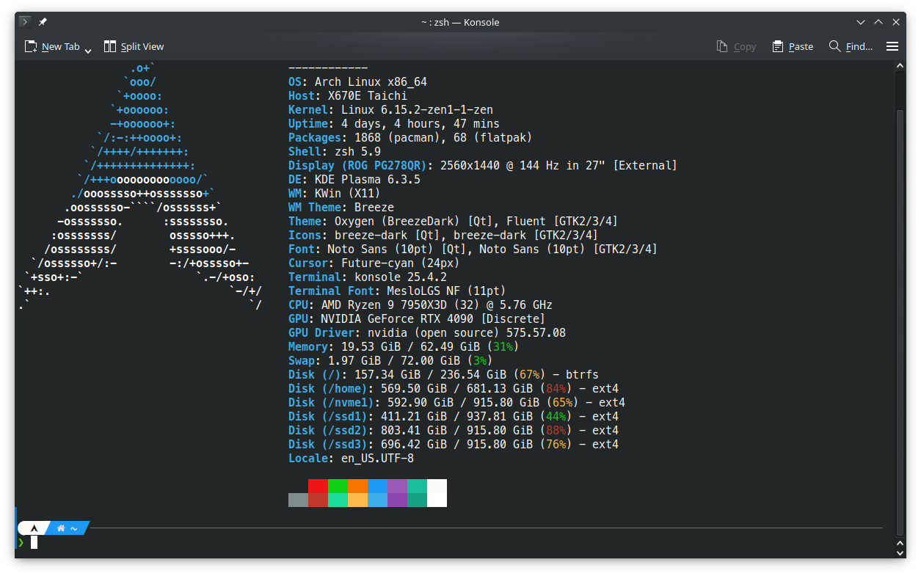Click the orange swatch in the top row

click(357, 486)
